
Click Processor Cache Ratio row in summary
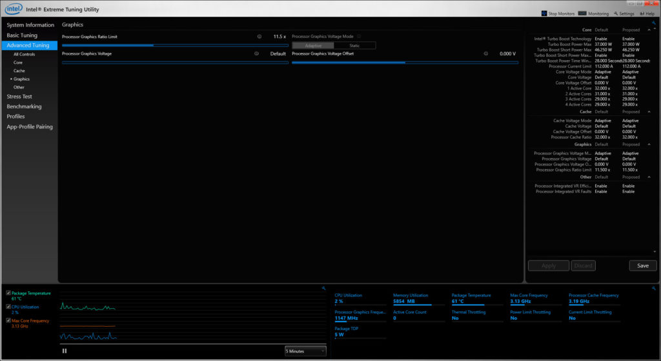594,137
